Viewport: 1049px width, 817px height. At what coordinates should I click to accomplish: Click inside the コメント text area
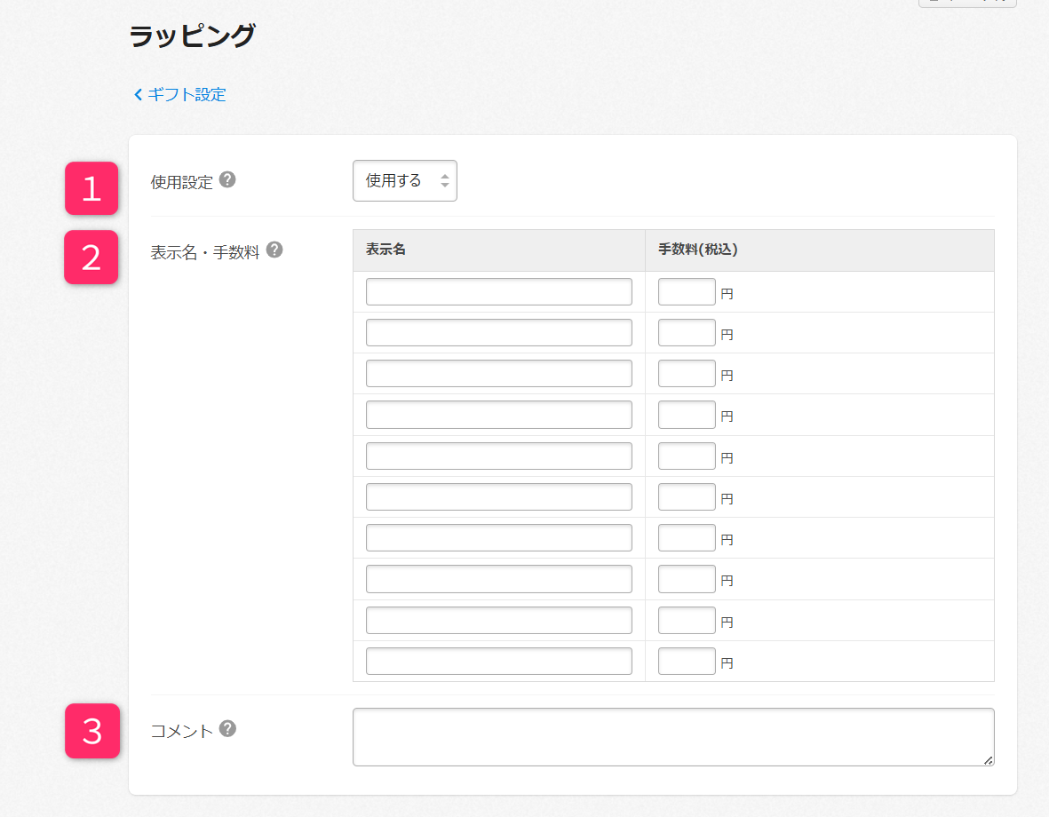tap(672, 737)
